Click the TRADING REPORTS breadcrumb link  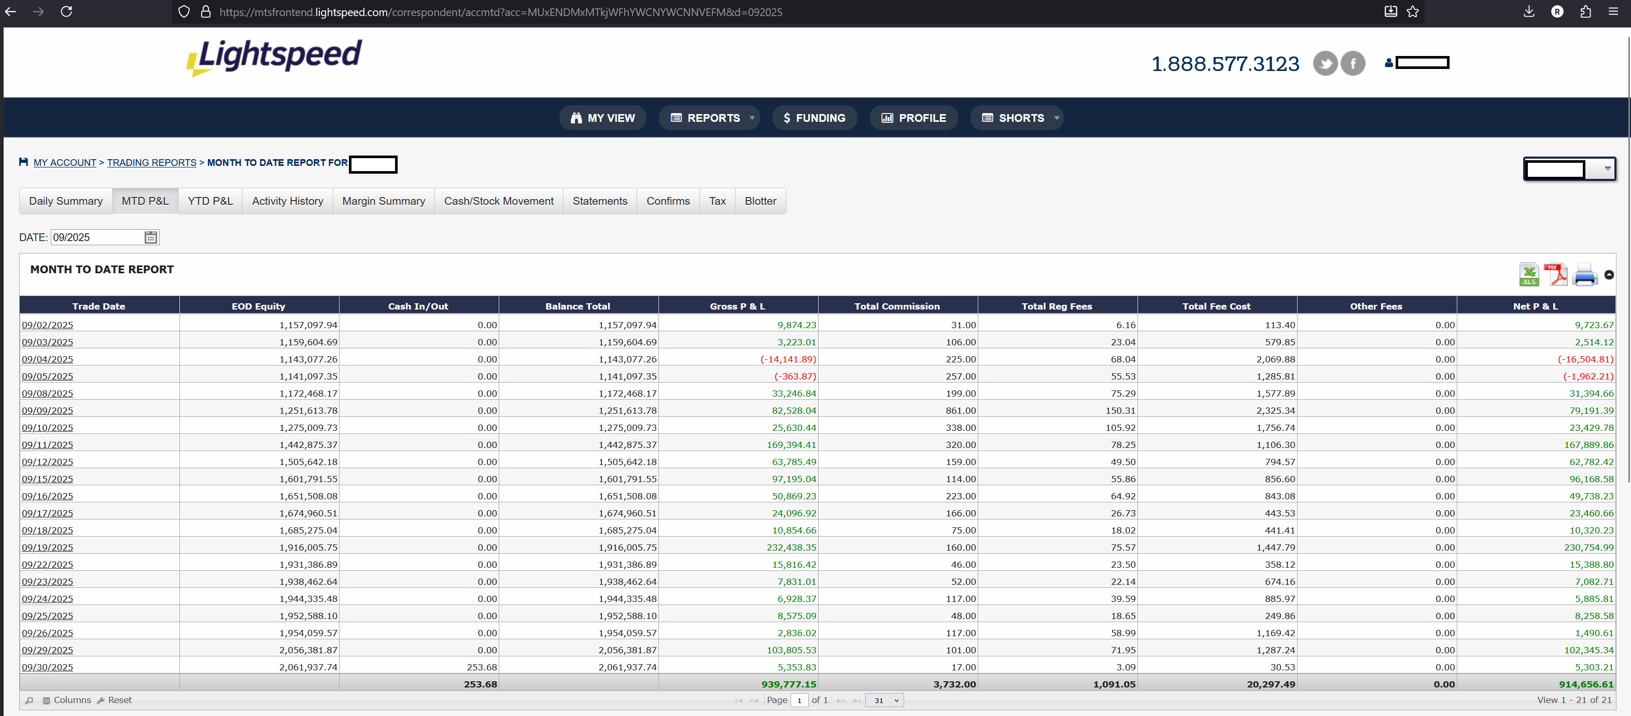(x=151, y=163)
